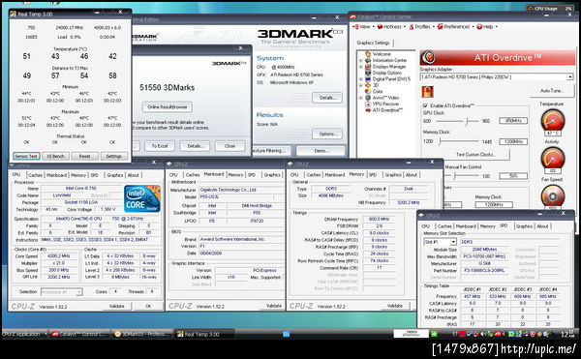Image resolution: width=581 pixels, height=359 pixels.
Task: Click the Avivo Video tree icon
Action: point(368,98)
